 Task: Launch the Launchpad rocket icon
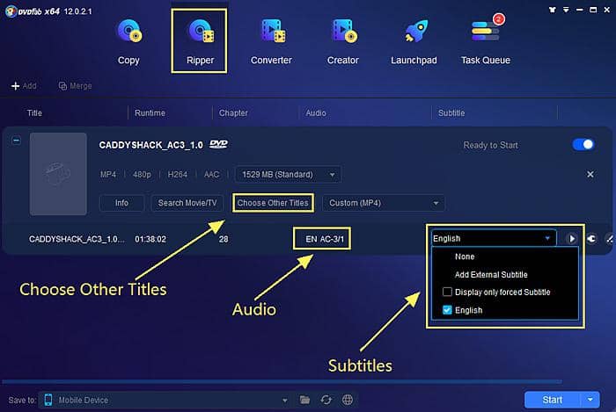415,32
